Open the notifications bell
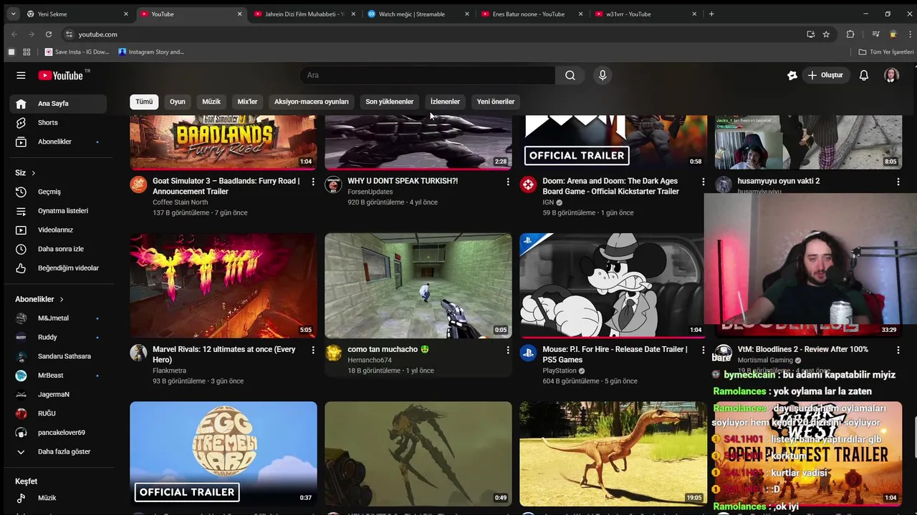917x515 pixels. pos(863,75)
